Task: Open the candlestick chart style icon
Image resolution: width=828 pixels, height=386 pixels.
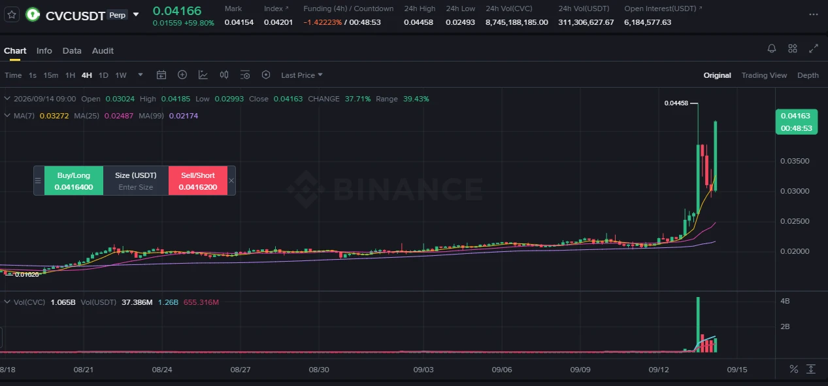Action: 224,75
